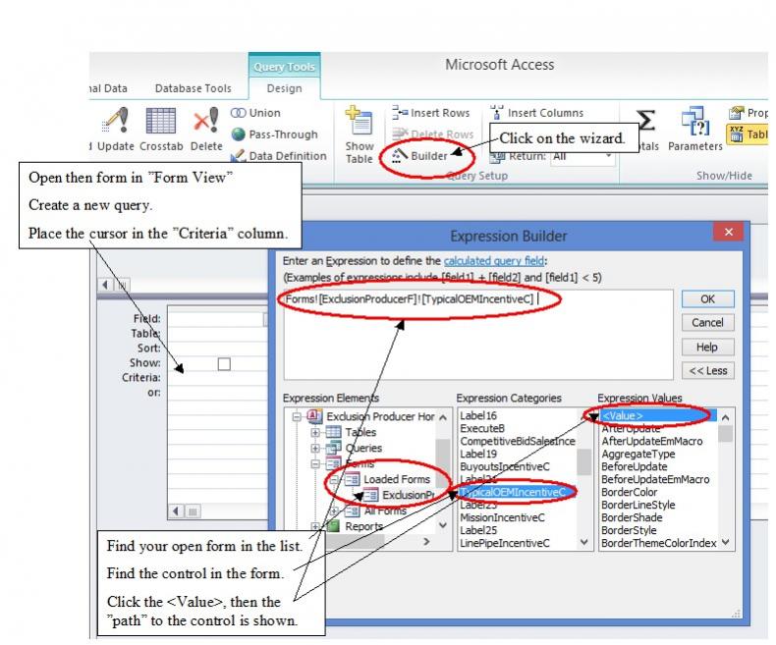Click the Delete query icon
The height and width of the screenshot is (645, 776).
point(206,120)
